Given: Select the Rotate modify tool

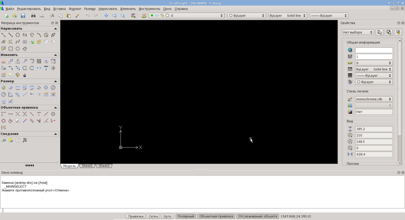Looking at the screenshot, I should tap(46, 61).
